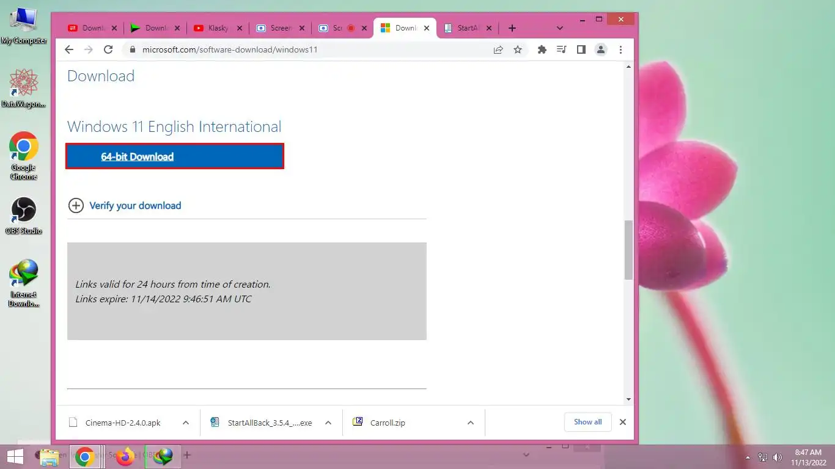This screenshot has width=835, height=469.
Task: Show hidden tray icons arrow
Action: [748, 457]
